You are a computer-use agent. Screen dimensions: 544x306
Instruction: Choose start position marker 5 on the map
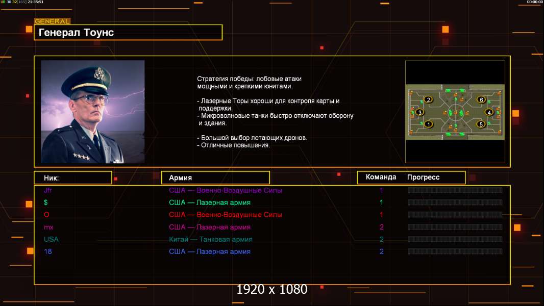(x=481, y=124)
